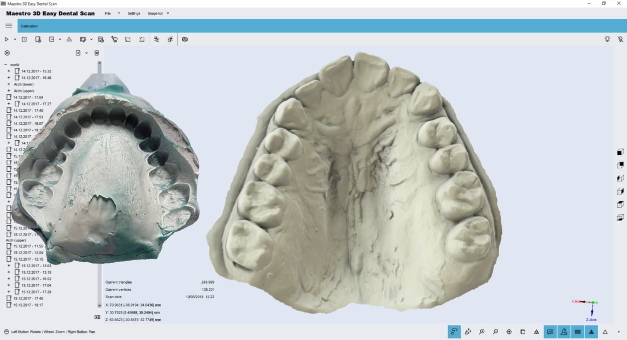This screenshot has height=340, width=627.
Task: Select the topmost cube view preset icon
Action: click(x=621, y=152)
